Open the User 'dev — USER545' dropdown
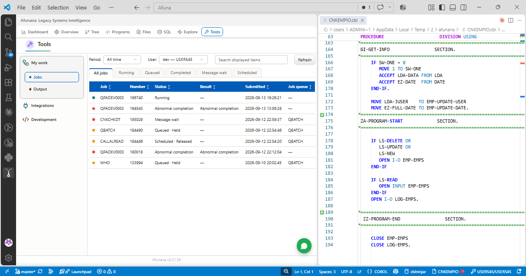The image size is (526, 276). point(183,60)
